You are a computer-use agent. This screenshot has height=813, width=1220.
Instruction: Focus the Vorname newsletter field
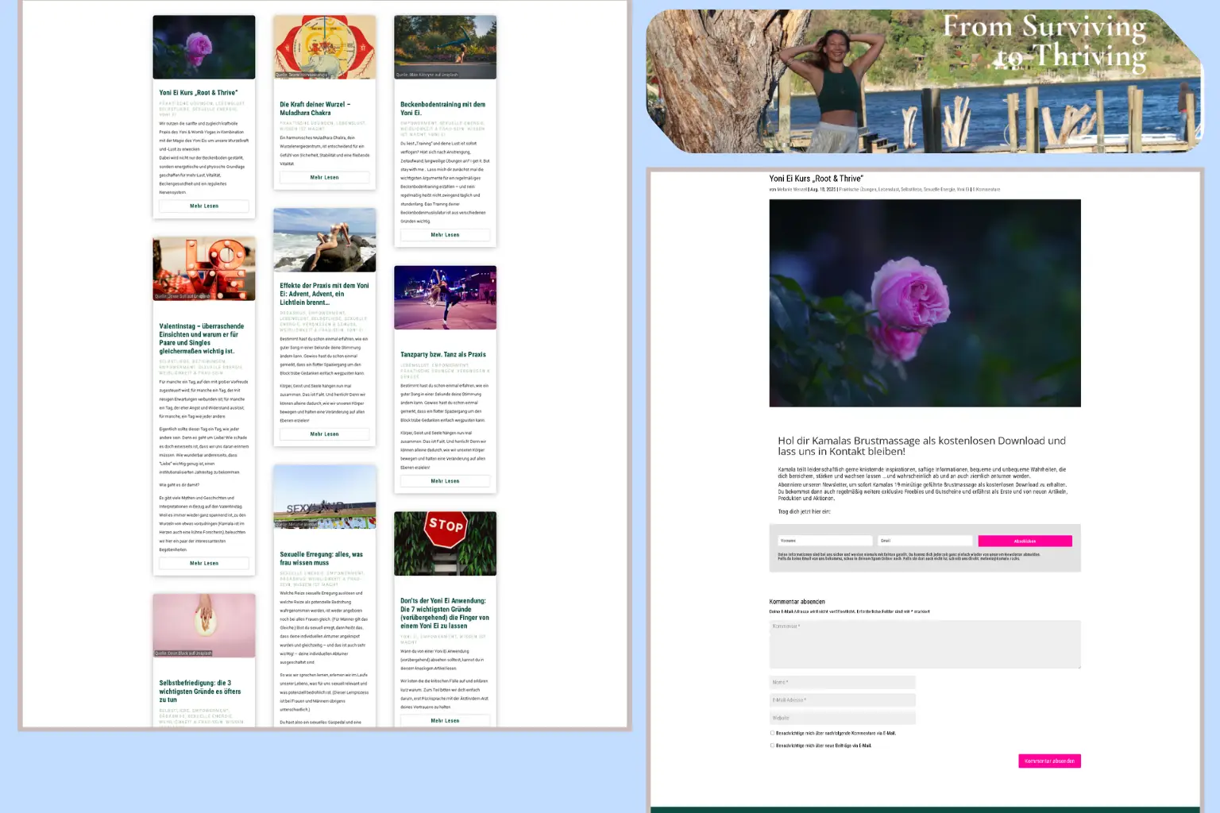click(825, 541)
